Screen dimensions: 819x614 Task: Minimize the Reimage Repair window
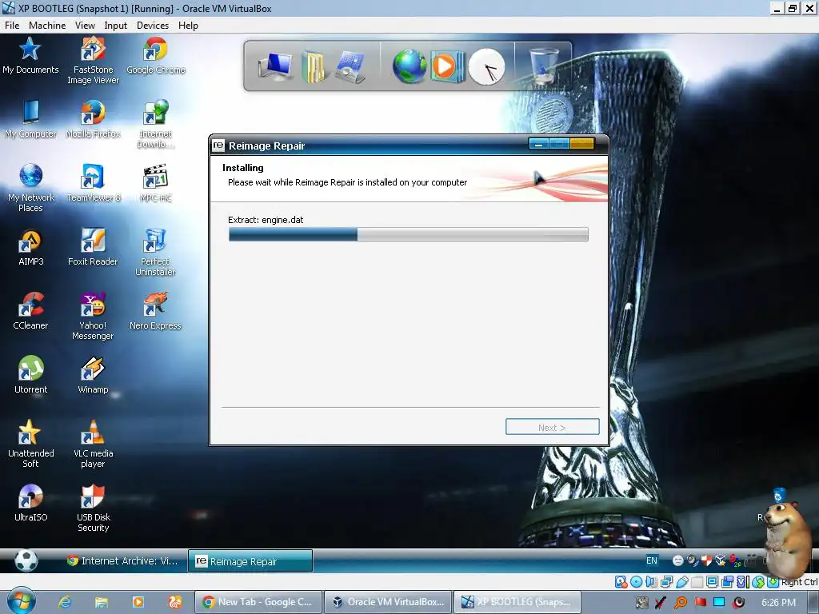pos(538,144)
